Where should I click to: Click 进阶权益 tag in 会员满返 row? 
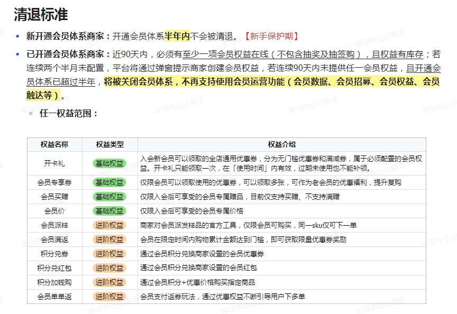point(109,239)
